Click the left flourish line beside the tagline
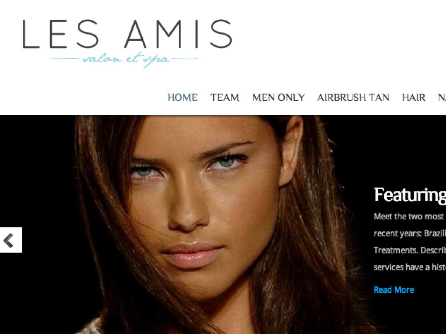This screenshot has height=334, width=446. click(x=65, y=59)
